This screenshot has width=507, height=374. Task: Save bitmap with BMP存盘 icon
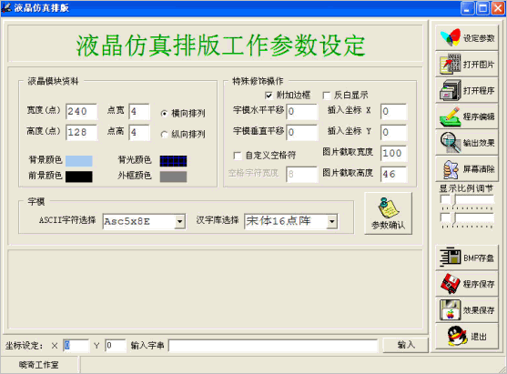tap(467, 258)
